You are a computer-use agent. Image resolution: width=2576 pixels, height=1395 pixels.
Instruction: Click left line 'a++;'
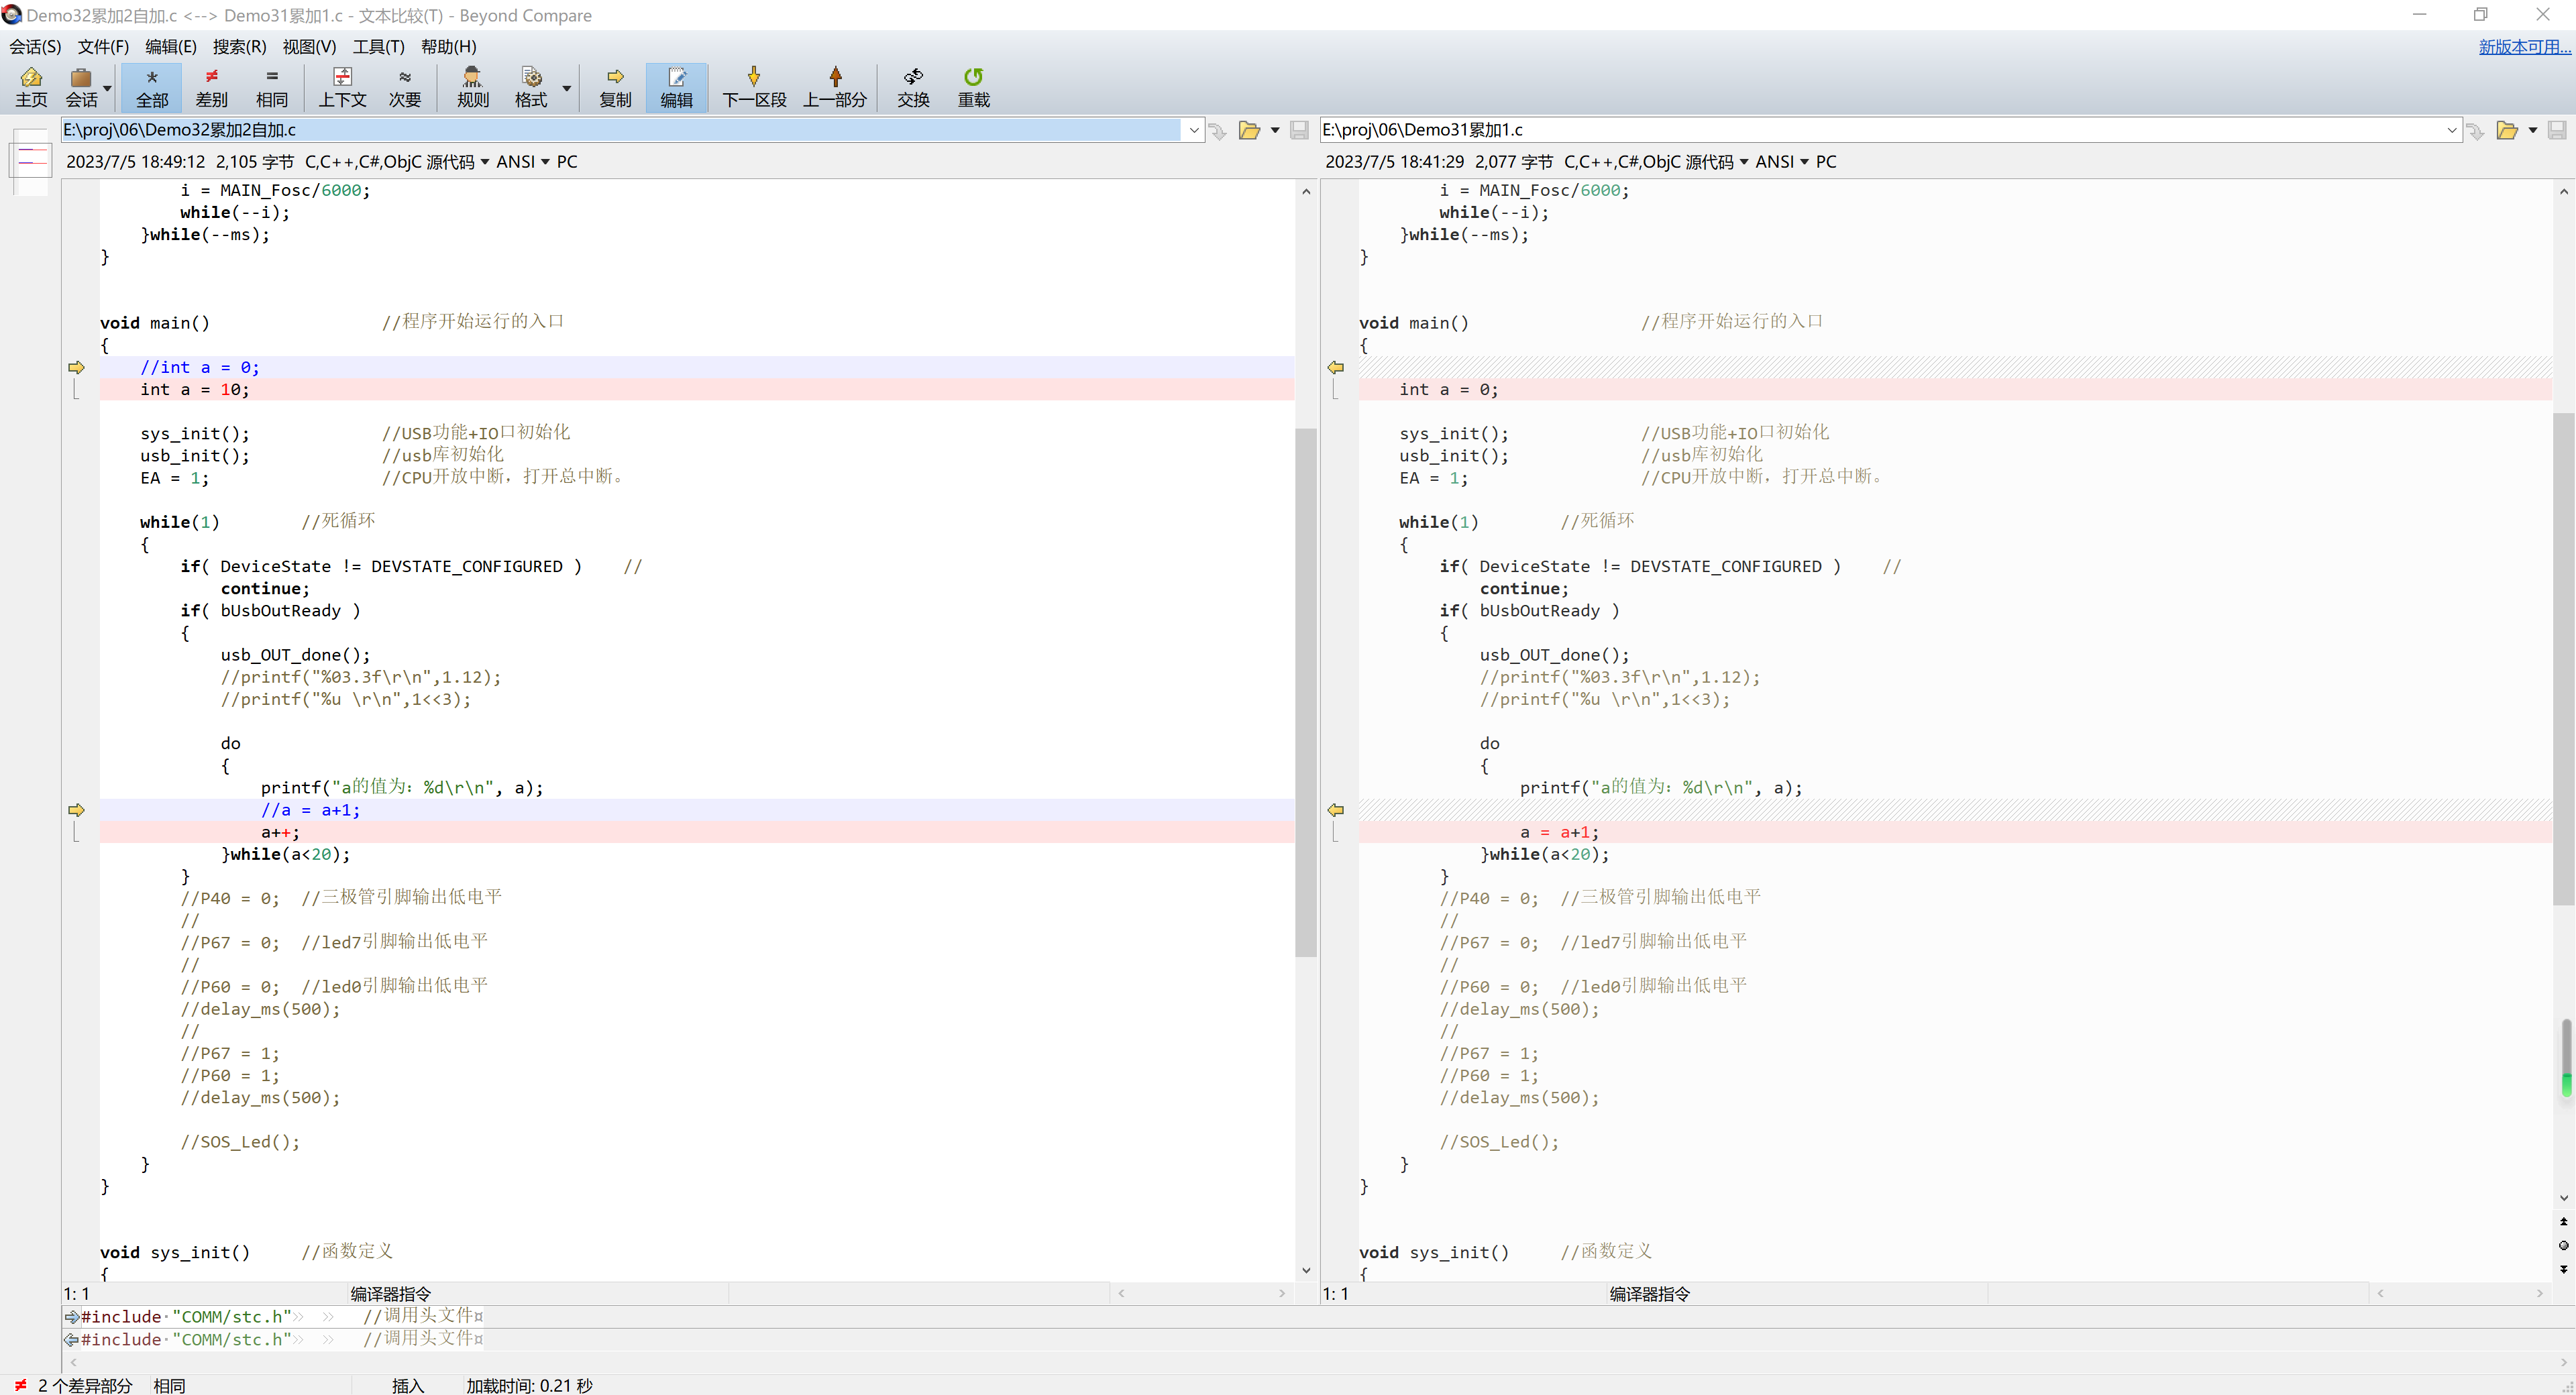click(280, 832)
